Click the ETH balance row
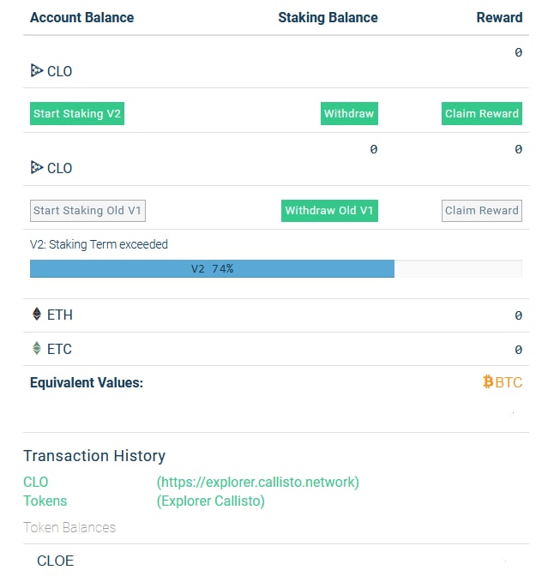The image size is (554, 576). click(x=274, y=315)
